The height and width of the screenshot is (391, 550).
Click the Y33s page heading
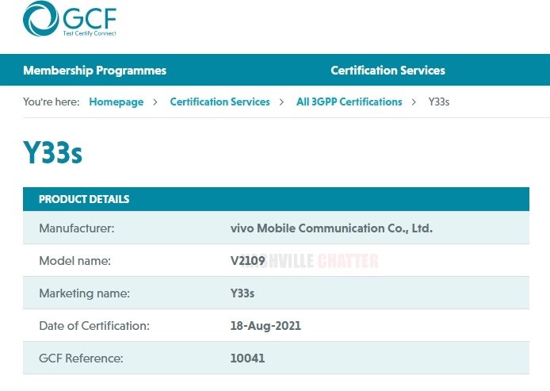pyautogui.click(x=52, y=151)
